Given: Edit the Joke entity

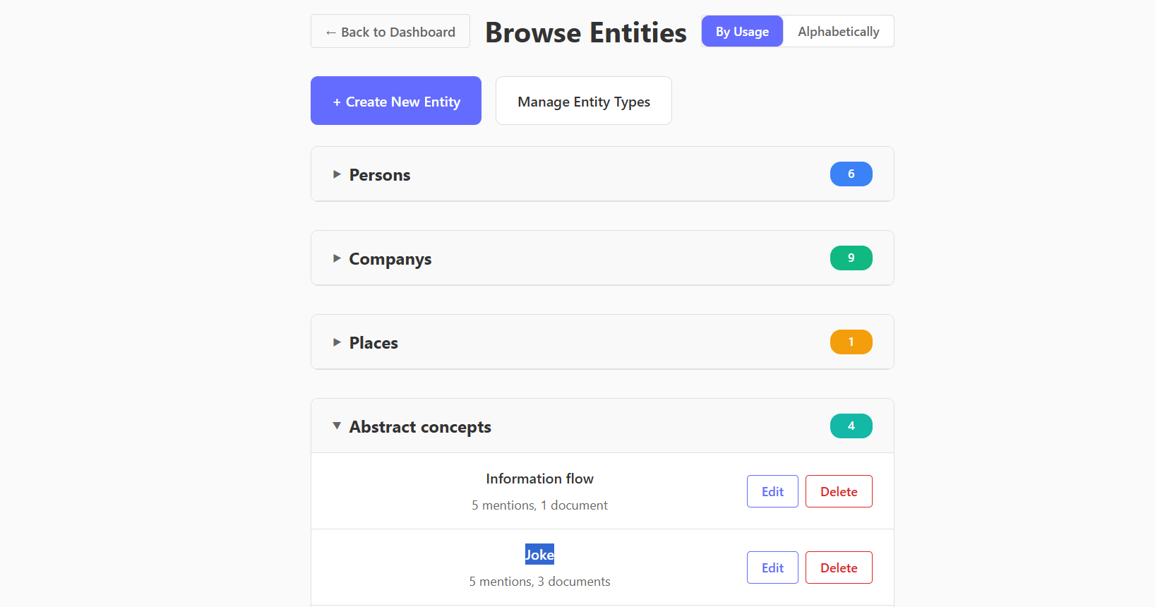Looking at the screenshot, I should click(772, 567).
